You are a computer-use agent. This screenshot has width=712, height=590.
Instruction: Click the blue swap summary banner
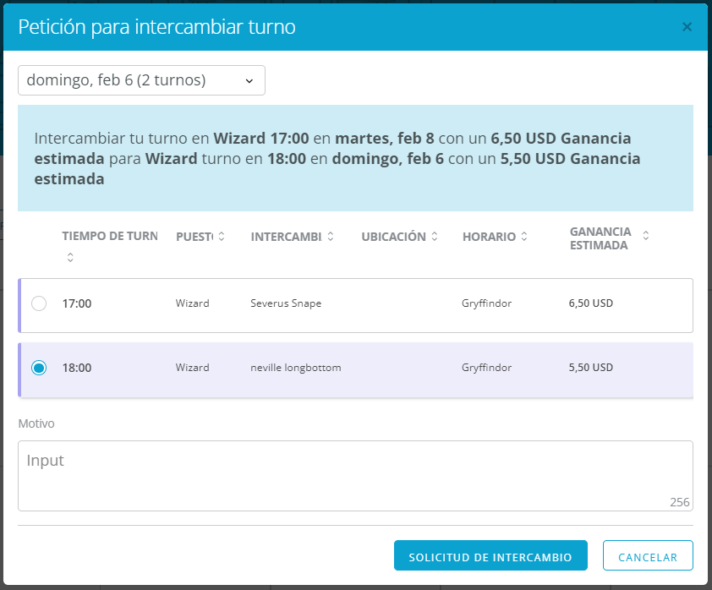coord(355,158)
